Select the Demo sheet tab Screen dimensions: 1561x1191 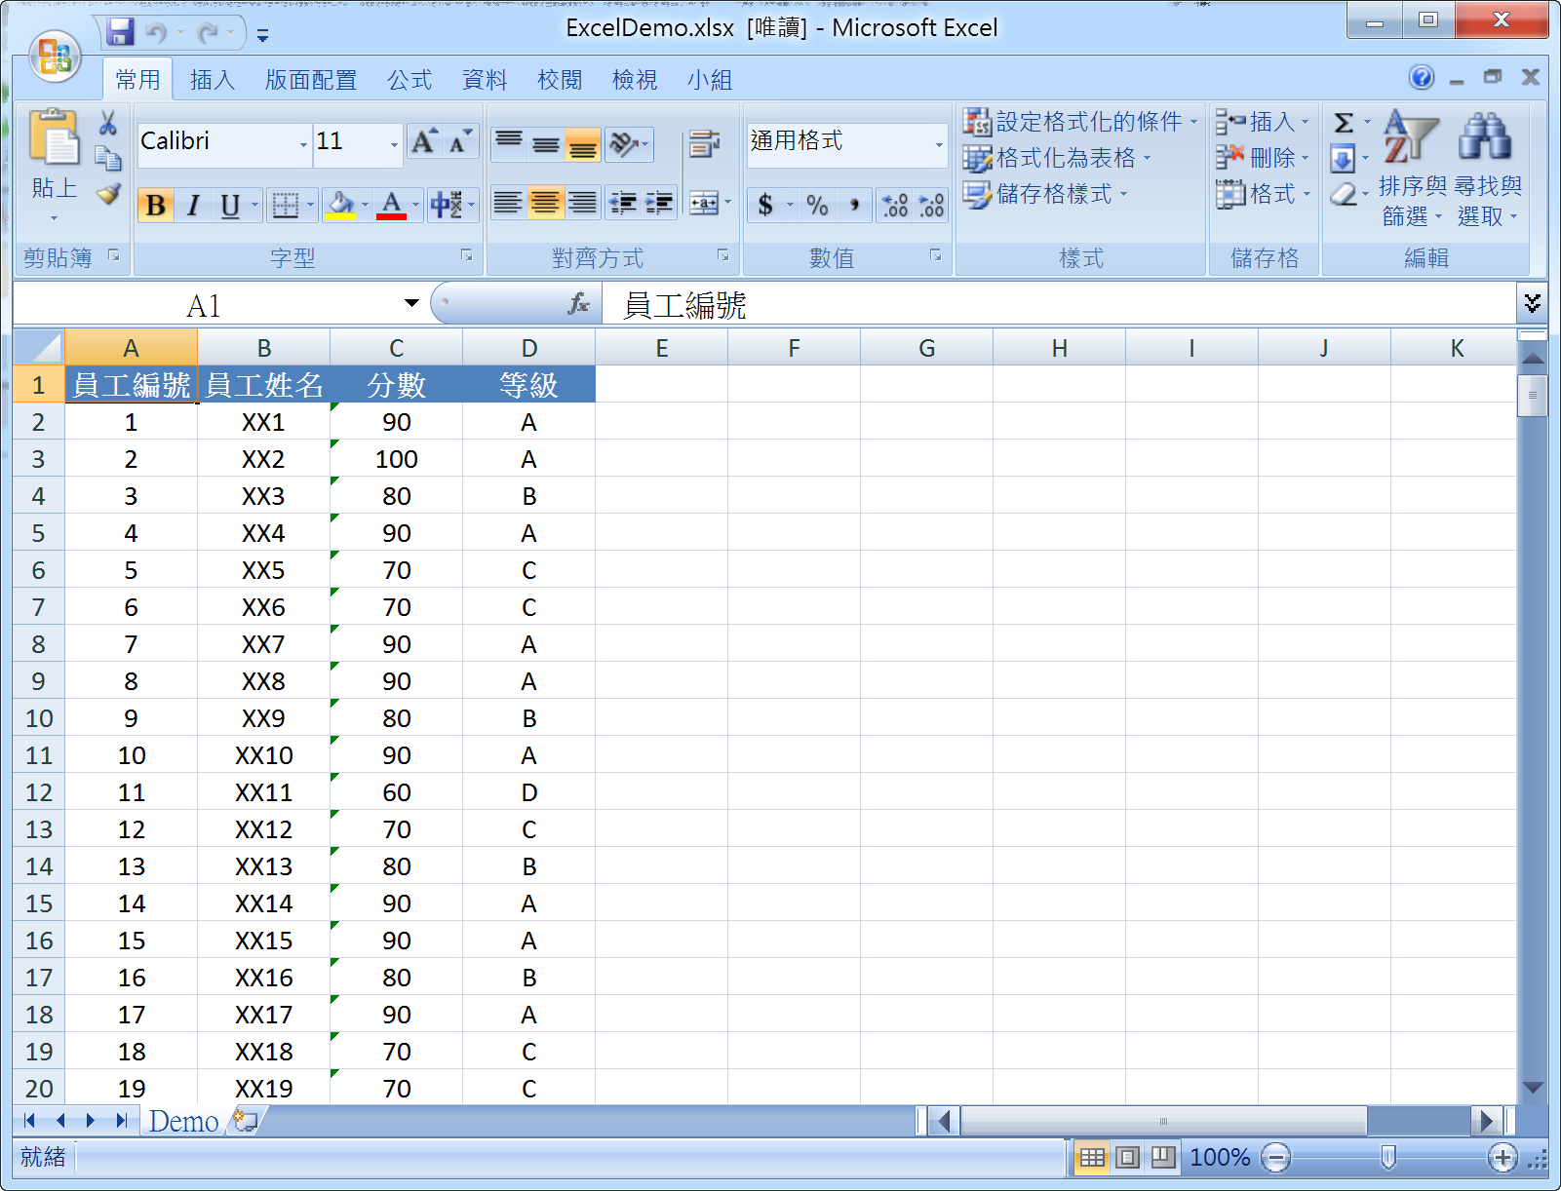point(183,1121)
